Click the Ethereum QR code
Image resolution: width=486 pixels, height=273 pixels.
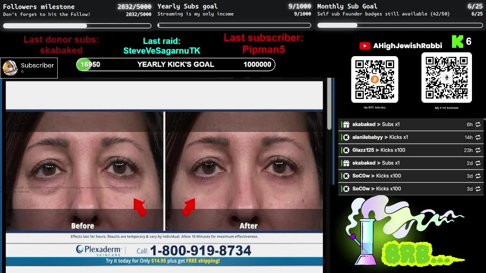(447, 78)
